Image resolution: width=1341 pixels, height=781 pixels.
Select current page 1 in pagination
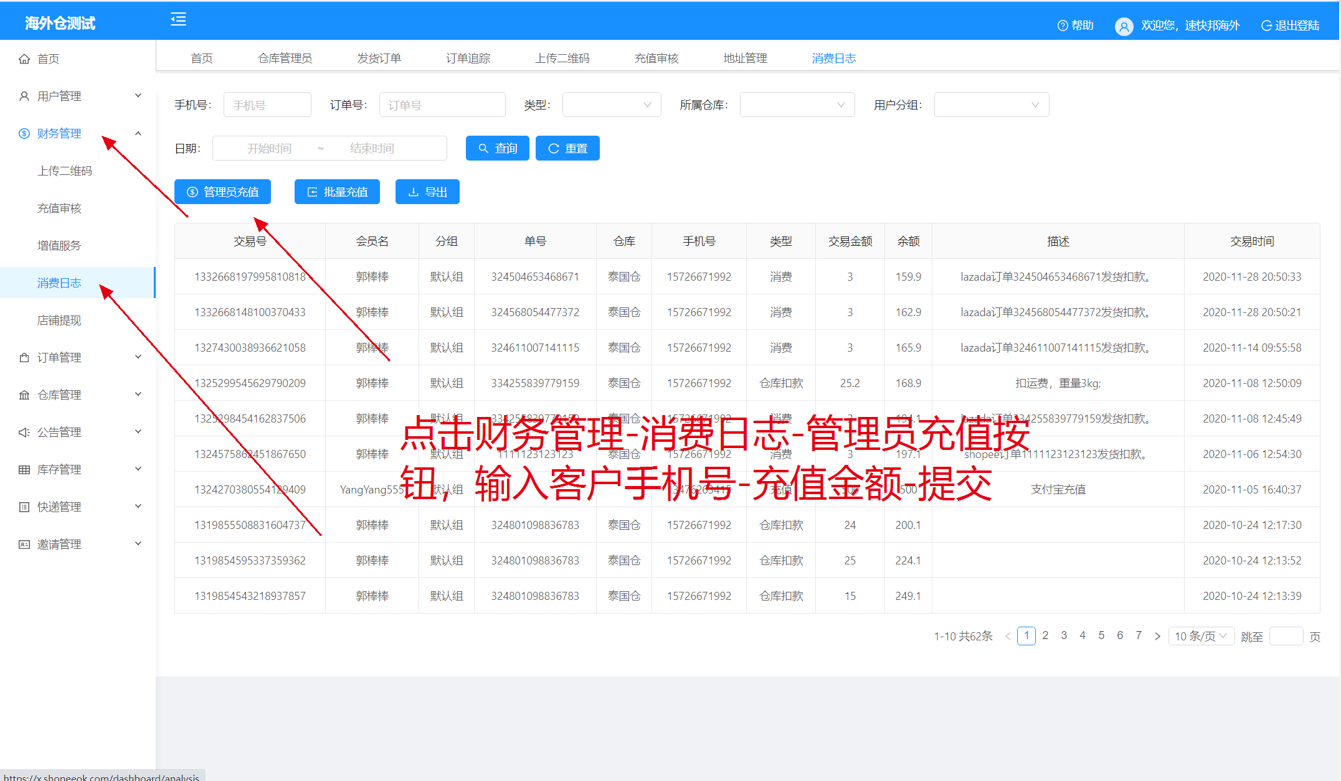(1026, 635)
